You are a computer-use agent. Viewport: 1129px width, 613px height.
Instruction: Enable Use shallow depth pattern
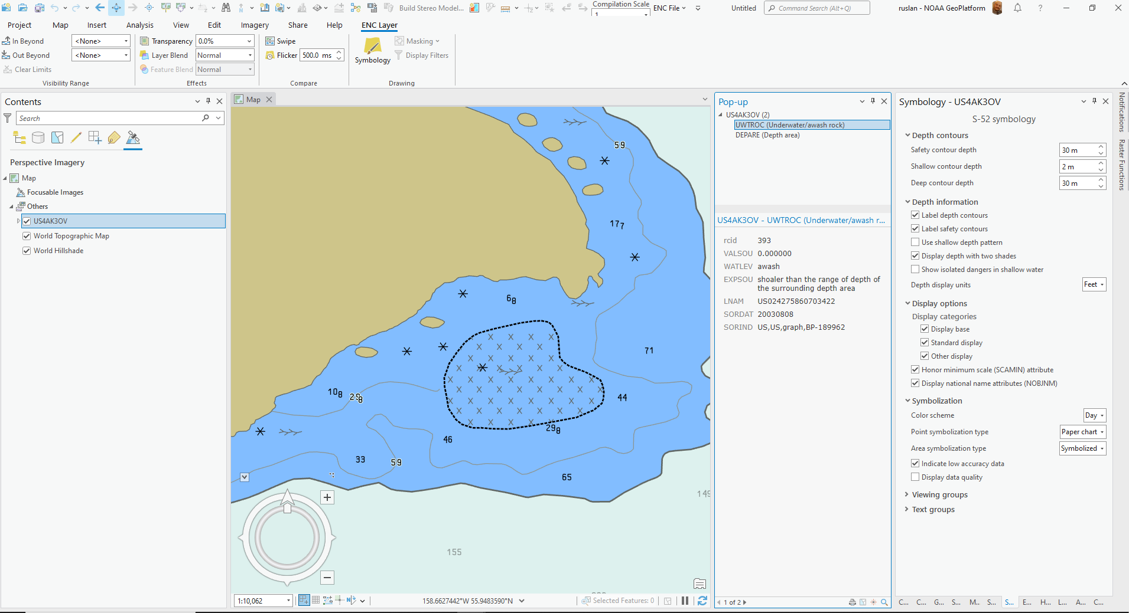pos(915,242)
